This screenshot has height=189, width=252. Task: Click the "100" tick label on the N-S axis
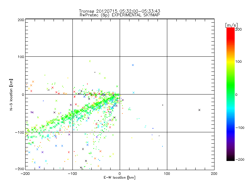[21, 57]
